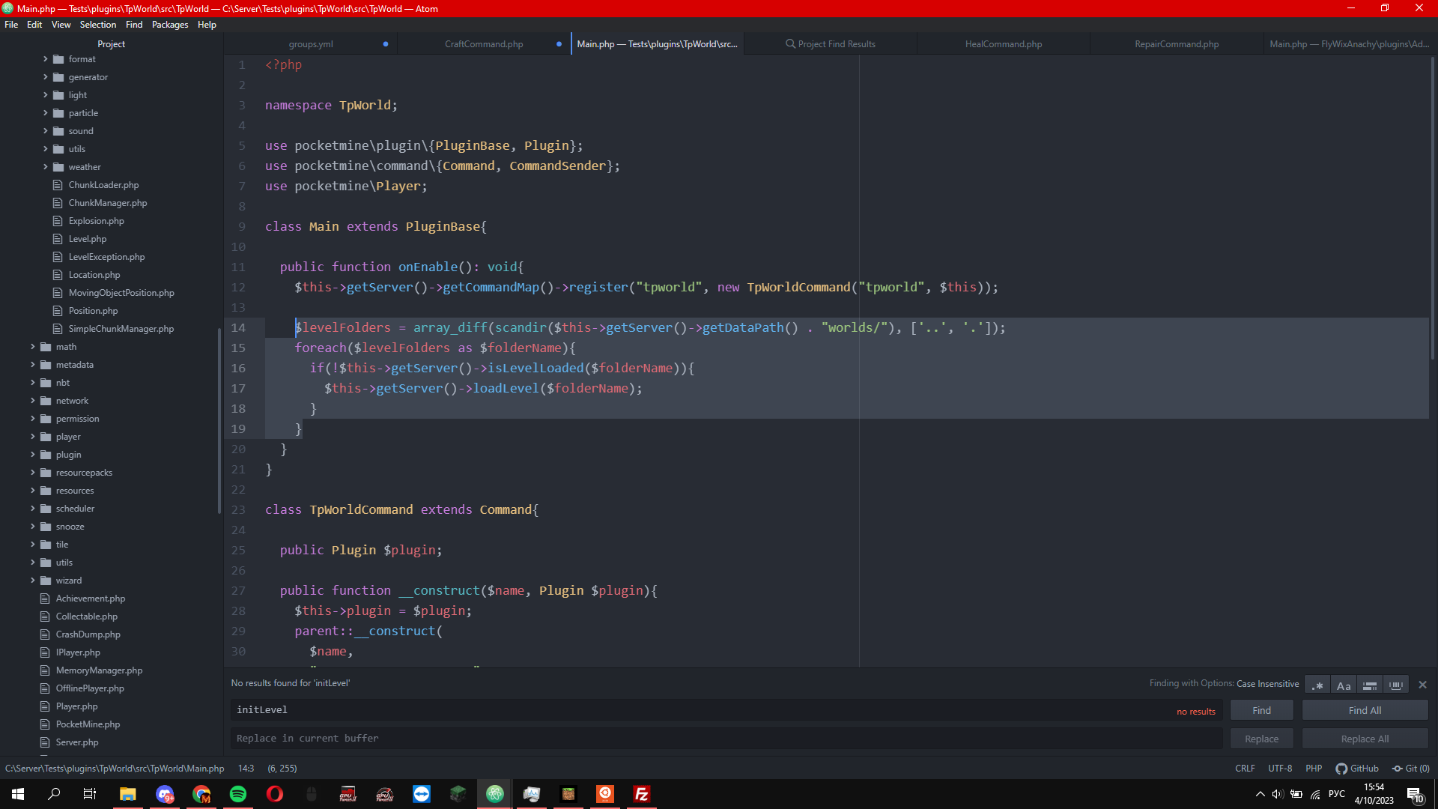Open the Packages menu
Screen dimensions: 1438x809
170,25
